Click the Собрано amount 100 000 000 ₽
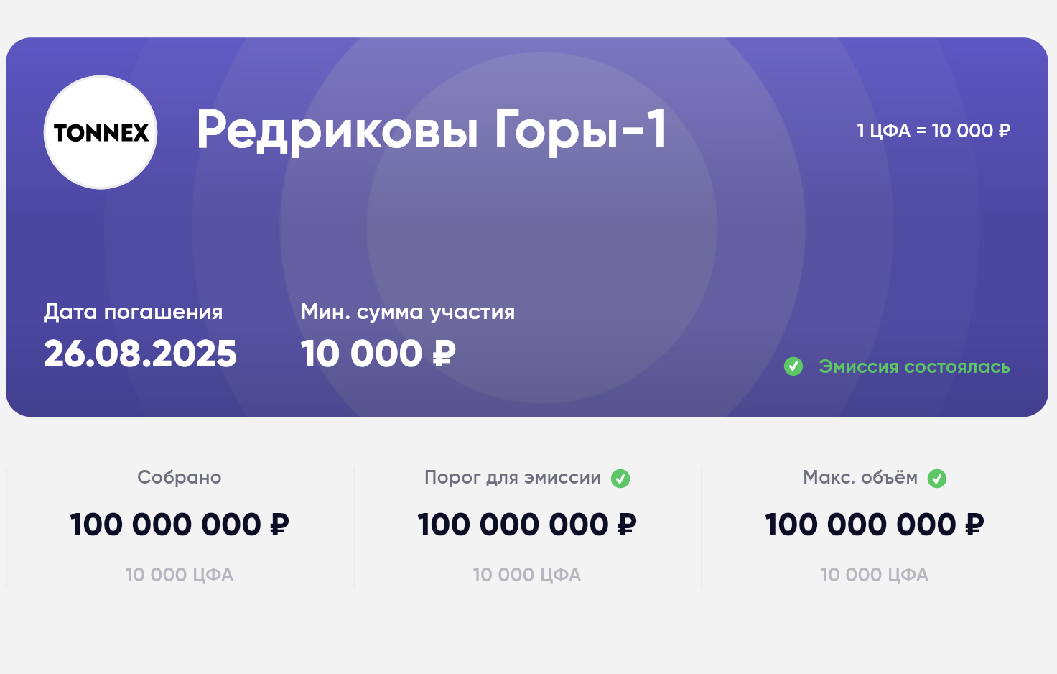1057x674 pixels. click(180, 525)
